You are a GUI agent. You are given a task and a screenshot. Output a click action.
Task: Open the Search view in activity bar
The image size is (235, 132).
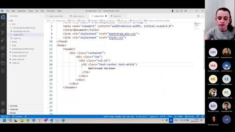[x=3, y=25]
